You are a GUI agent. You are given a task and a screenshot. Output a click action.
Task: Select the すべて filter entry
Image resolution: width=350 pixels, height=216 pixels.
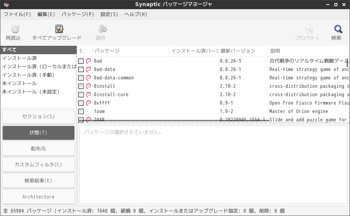[x=39, y=50]
